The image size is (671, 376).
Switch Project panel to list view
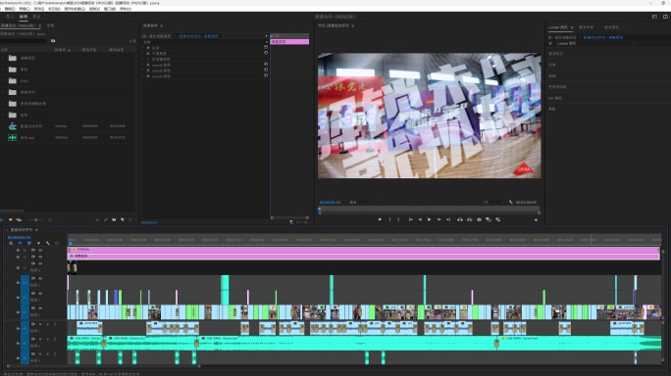3,219
